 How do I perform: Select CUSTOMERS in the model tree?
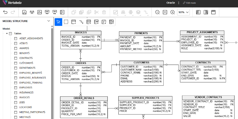click(x=26, y=63)
